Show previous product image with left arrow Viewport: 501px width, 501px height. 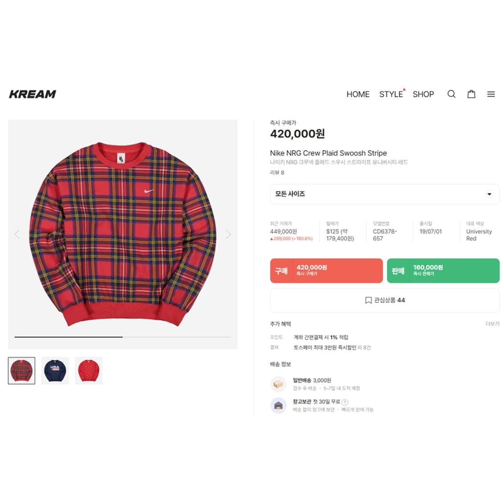pyautogui.click(x=17, y=234)
